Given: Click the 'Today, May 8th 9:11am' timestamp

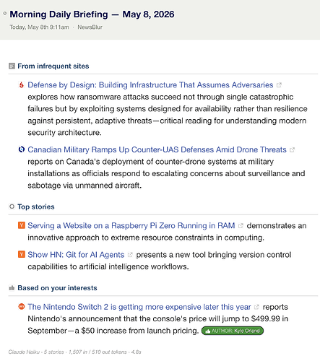Looking at the screenshot, I should [39, 27].
